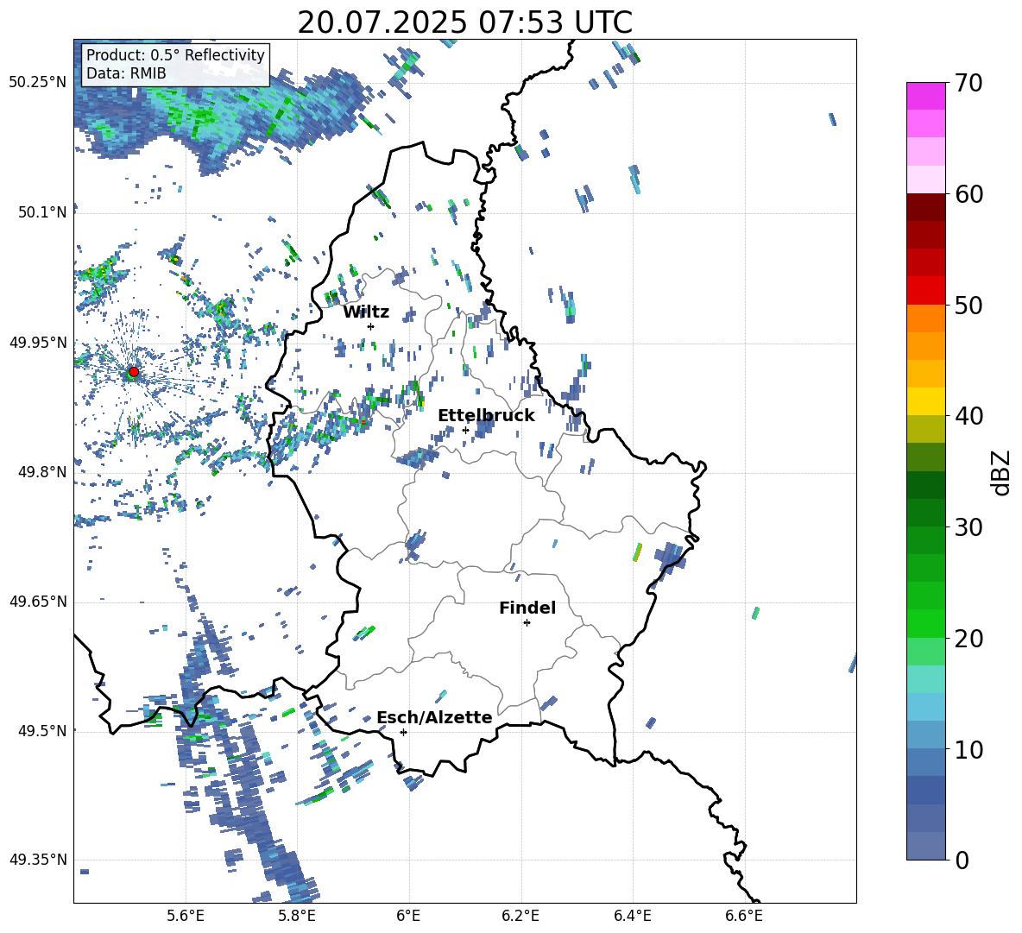The image size is (1022, 933).
Task: Click the 6.4°E longitude label
Action: click(632, 916)
